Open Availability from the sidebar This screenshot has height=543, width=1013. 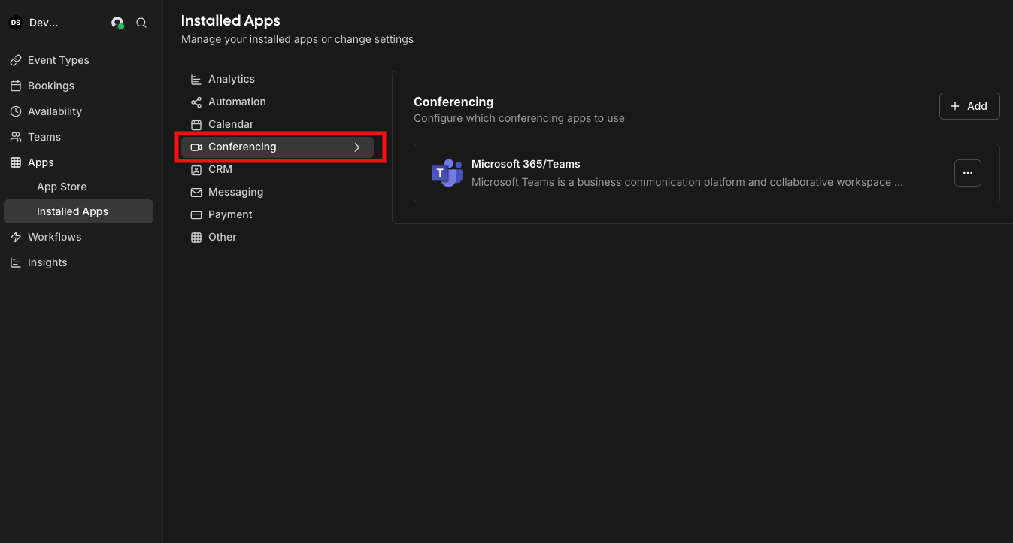coord(54,111)
